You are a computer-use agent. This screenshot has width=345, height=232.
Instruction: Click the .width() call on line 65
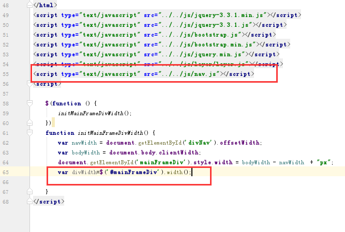coord(177,172)
